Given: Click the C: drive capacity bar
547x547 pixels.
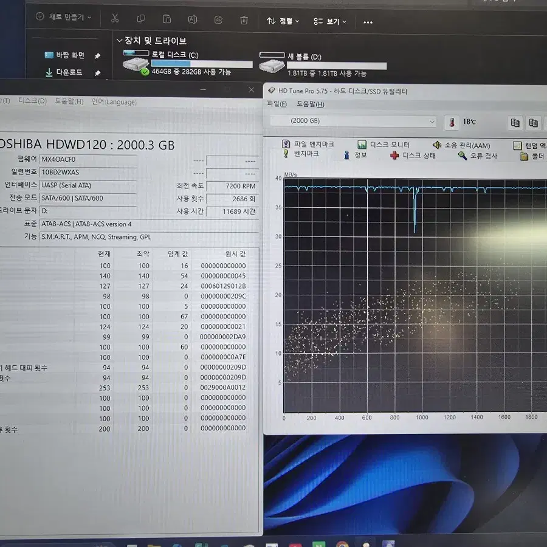Looking at the screenshot, I should [202, 64].
